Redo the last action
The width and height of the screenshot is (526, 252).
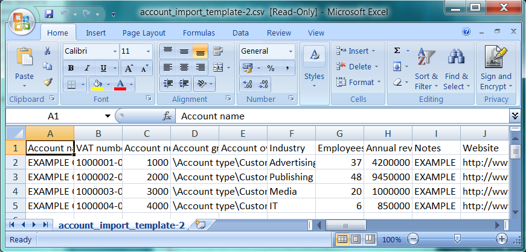pyautogui.click(x=86, y=14)
